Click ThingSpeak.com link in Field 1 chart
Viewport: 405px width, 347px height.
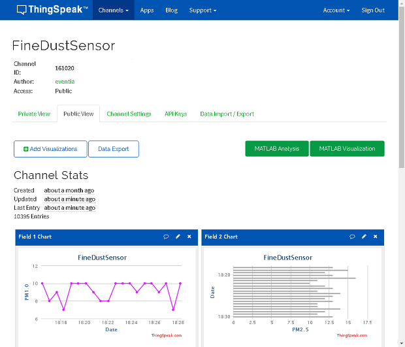click(x=167, y=335)
